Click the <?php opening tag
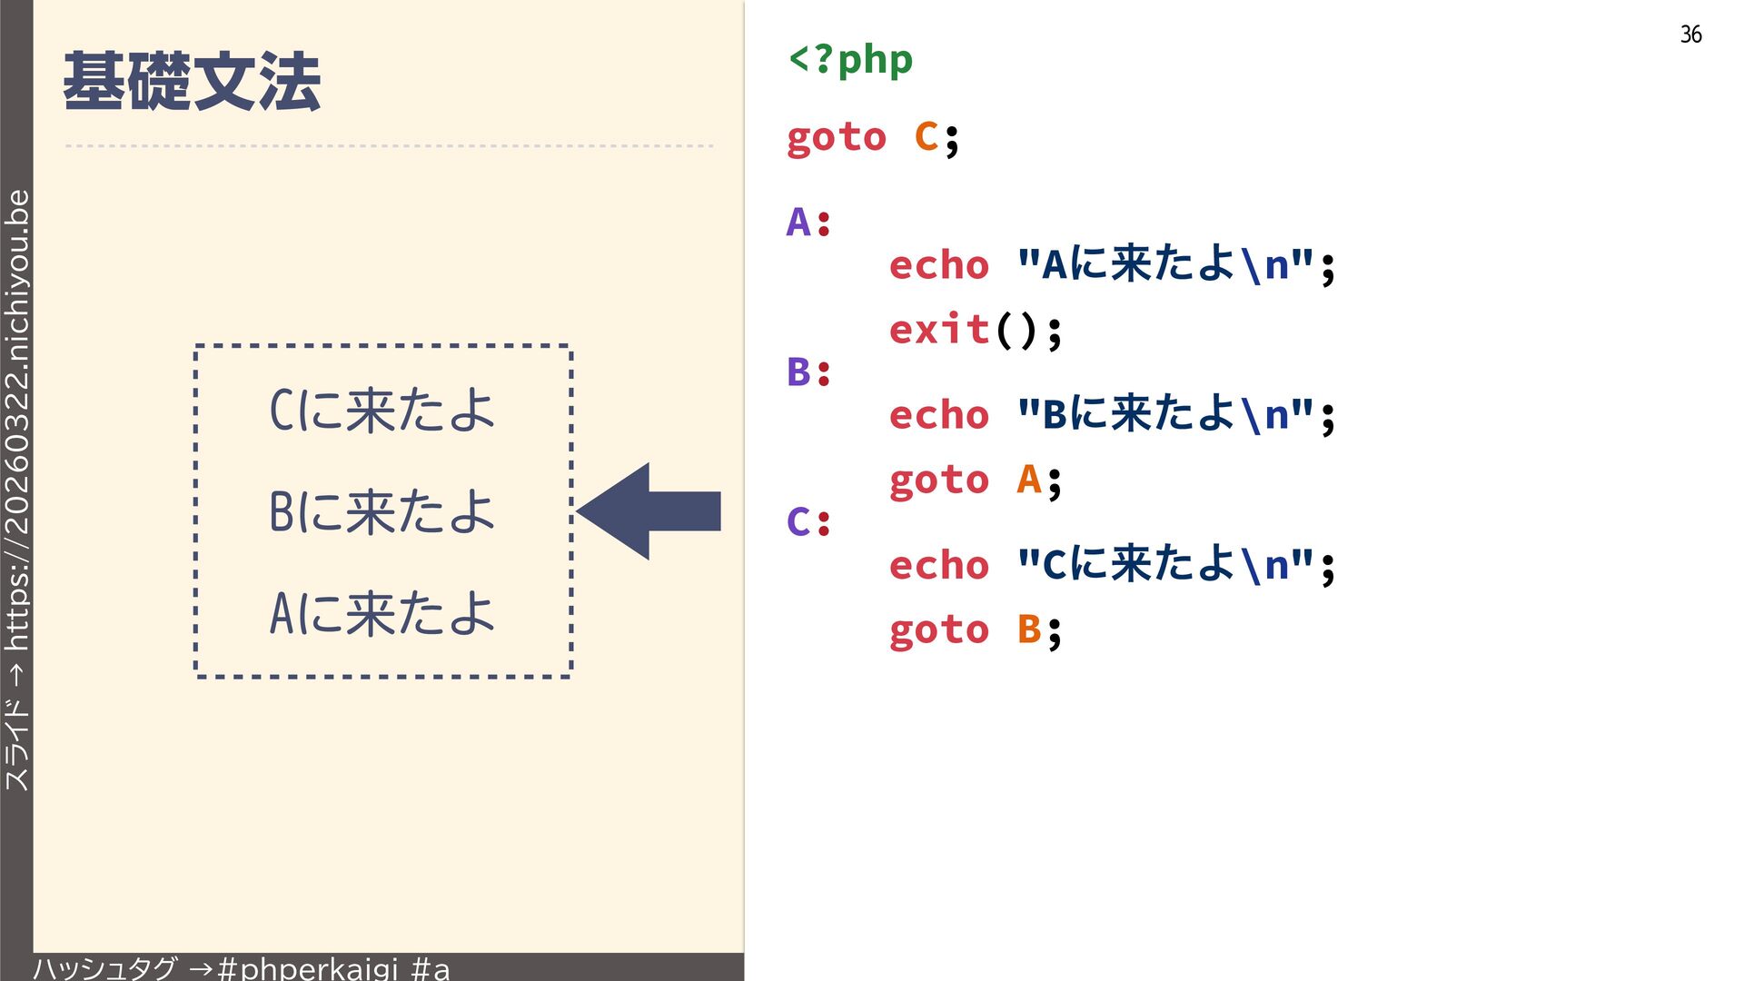 coord(850,60)
